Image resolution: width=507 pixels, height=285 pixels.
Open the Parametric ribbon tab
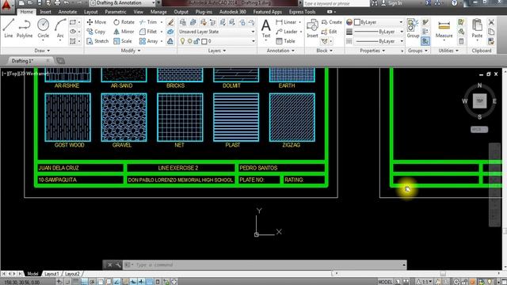click(x=116, y=12)
